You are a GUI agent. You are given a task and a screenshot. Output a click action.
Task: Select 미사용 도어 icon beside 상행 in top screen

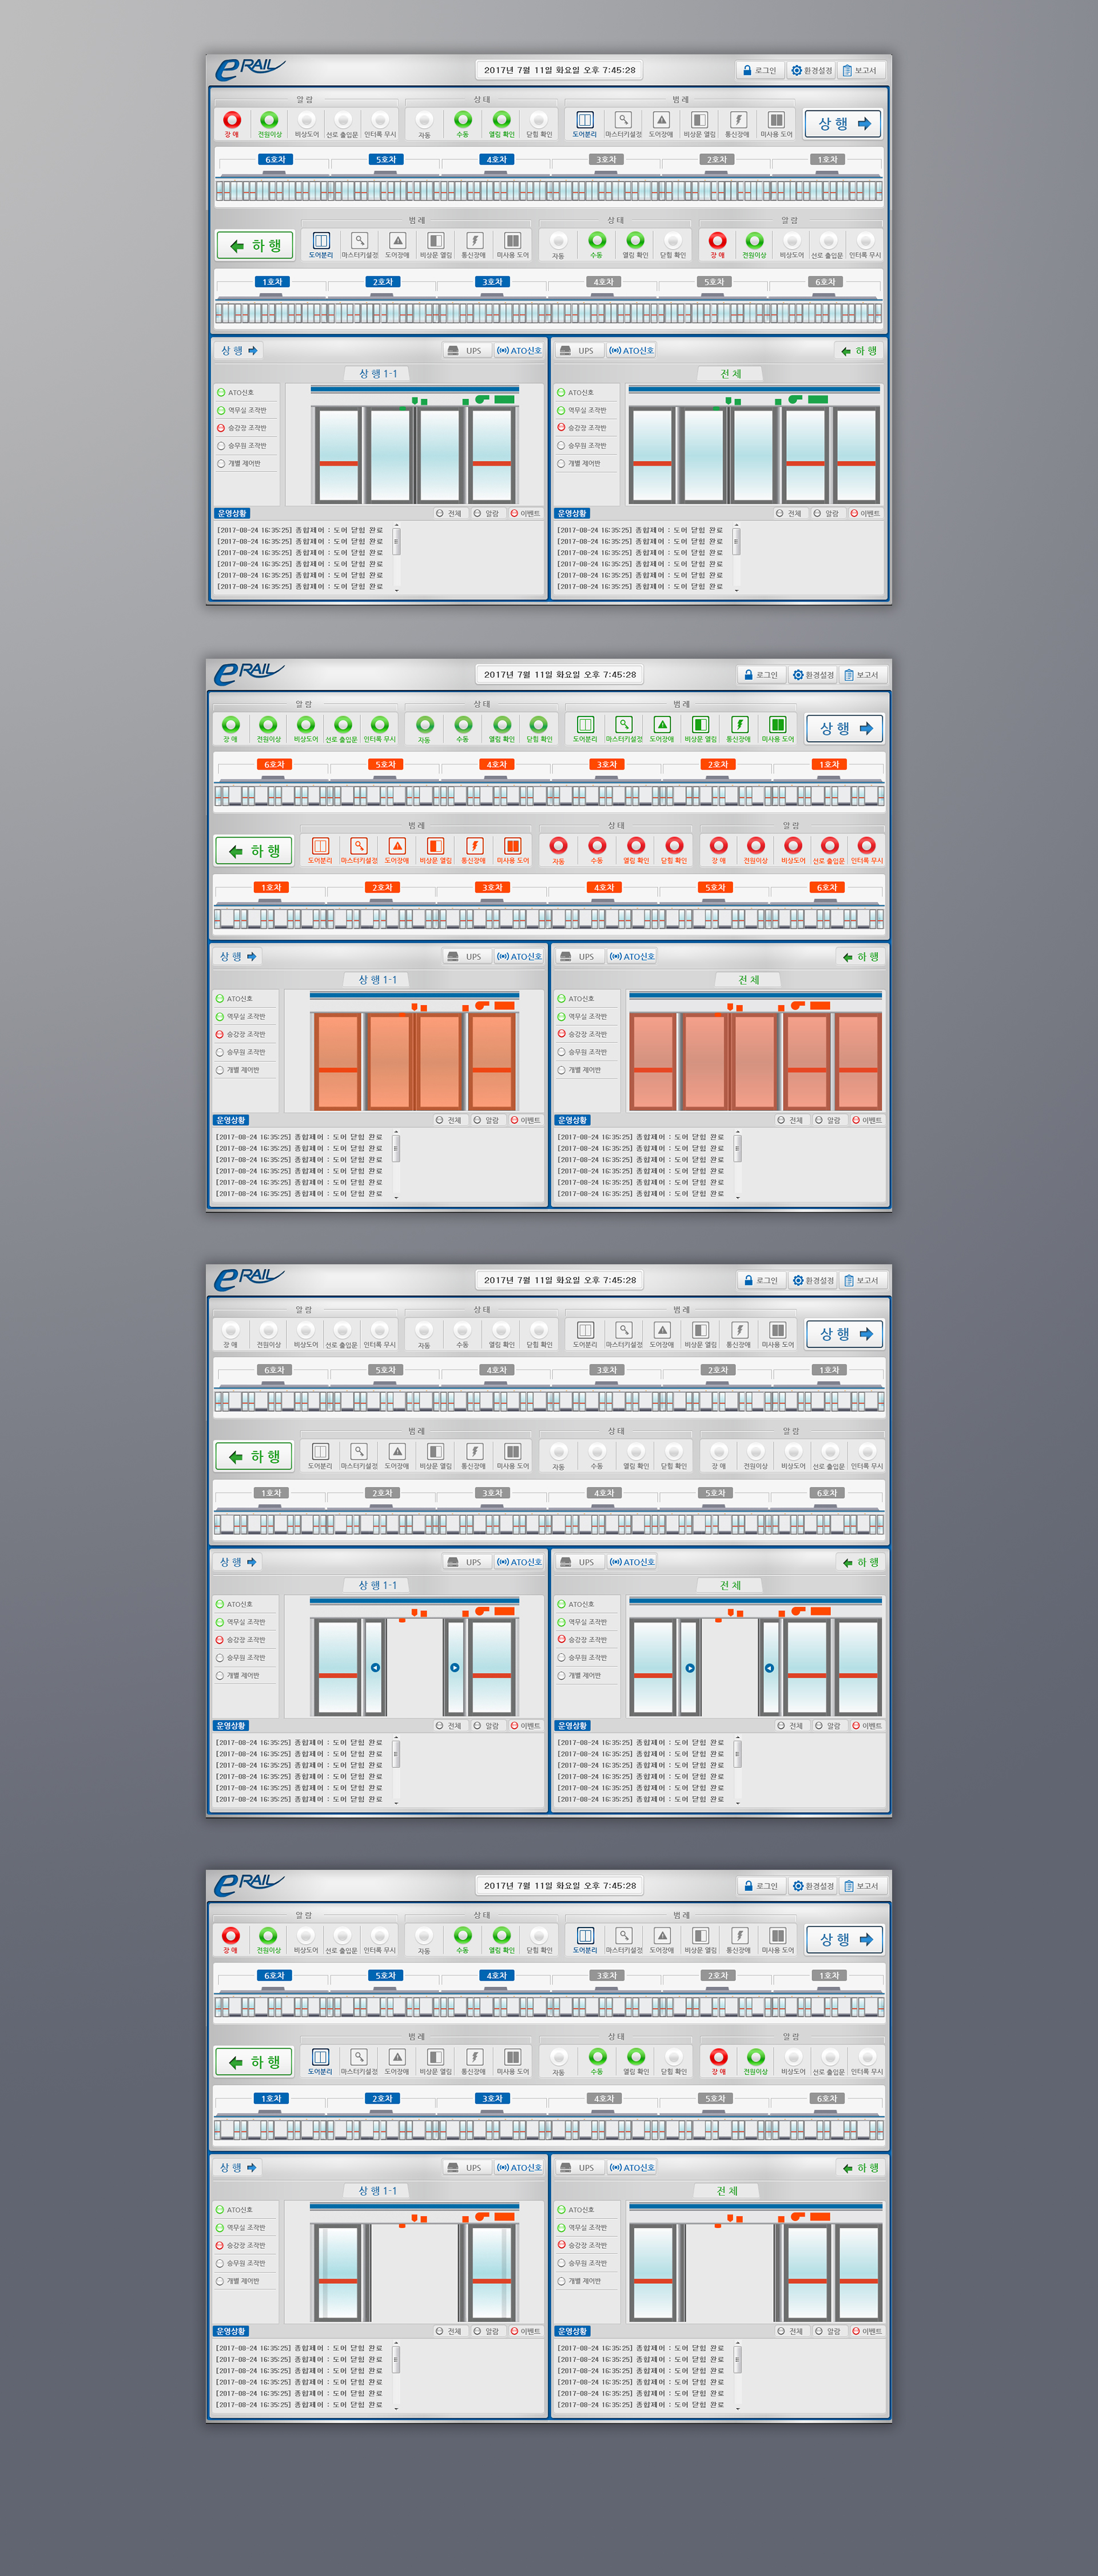pos(776,120)
